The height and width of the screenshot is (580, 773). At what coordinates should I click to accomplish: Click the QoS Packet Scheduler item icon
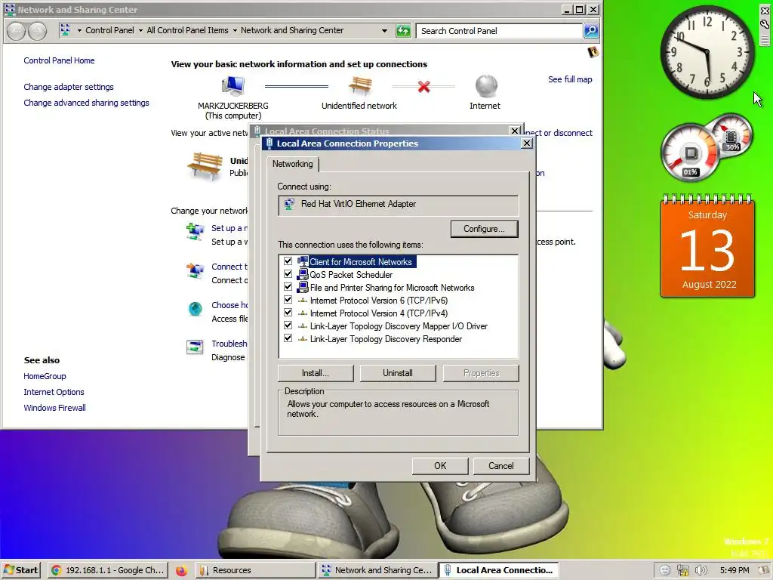pos(303,275)
